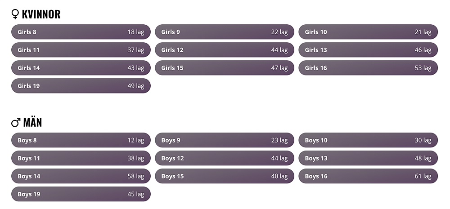450x209 pixels.
Task: Open the Girls 15 category
Action: tap(224, 68)
